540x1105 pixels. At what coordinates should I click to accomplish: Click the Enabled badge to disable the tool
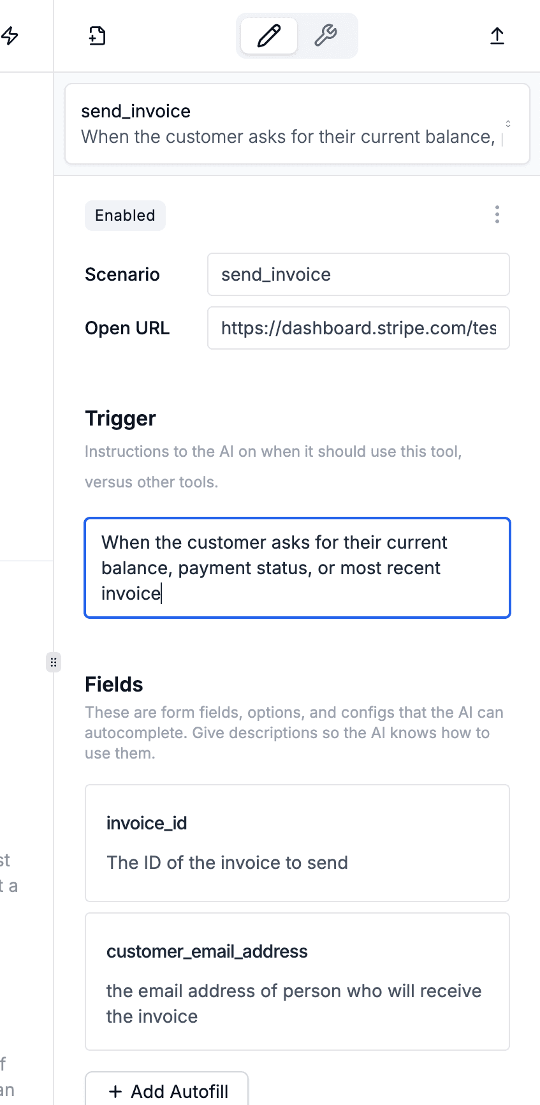tap(125, 215)
